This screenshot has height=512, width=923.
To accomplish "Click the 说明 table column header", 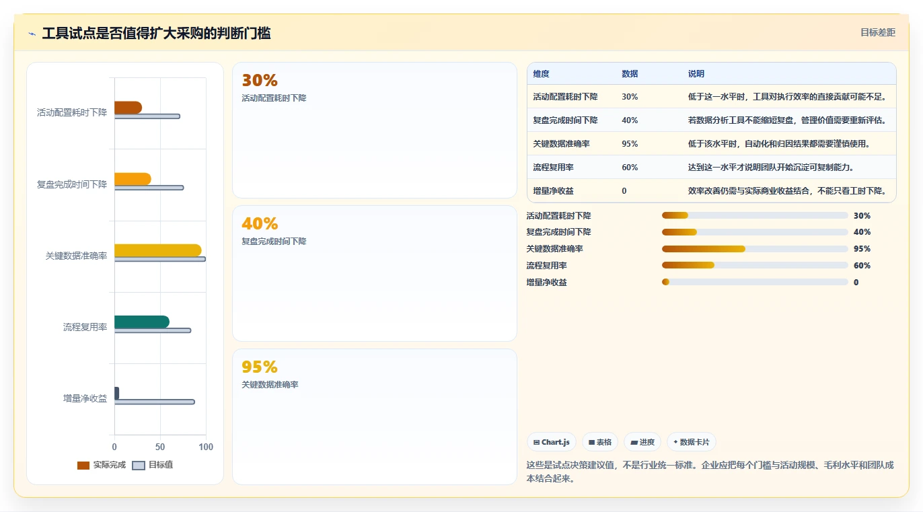I will 696,73.
